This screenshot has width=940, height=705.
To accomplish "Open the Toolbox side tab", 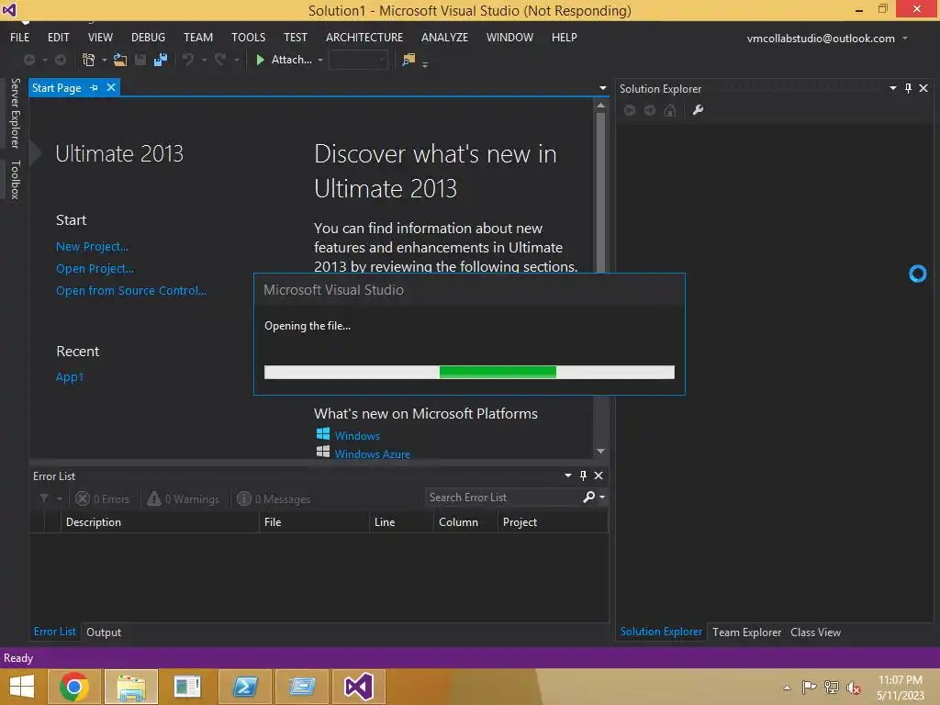I will tap(15, 179).
